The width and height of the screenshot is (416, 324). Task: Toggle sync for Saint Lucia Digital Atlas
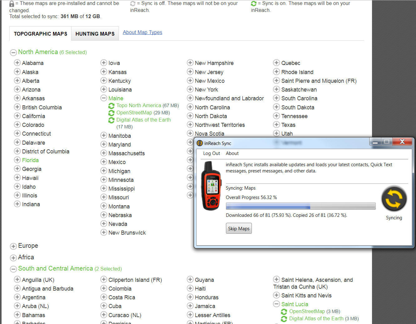tap(284, 319)
